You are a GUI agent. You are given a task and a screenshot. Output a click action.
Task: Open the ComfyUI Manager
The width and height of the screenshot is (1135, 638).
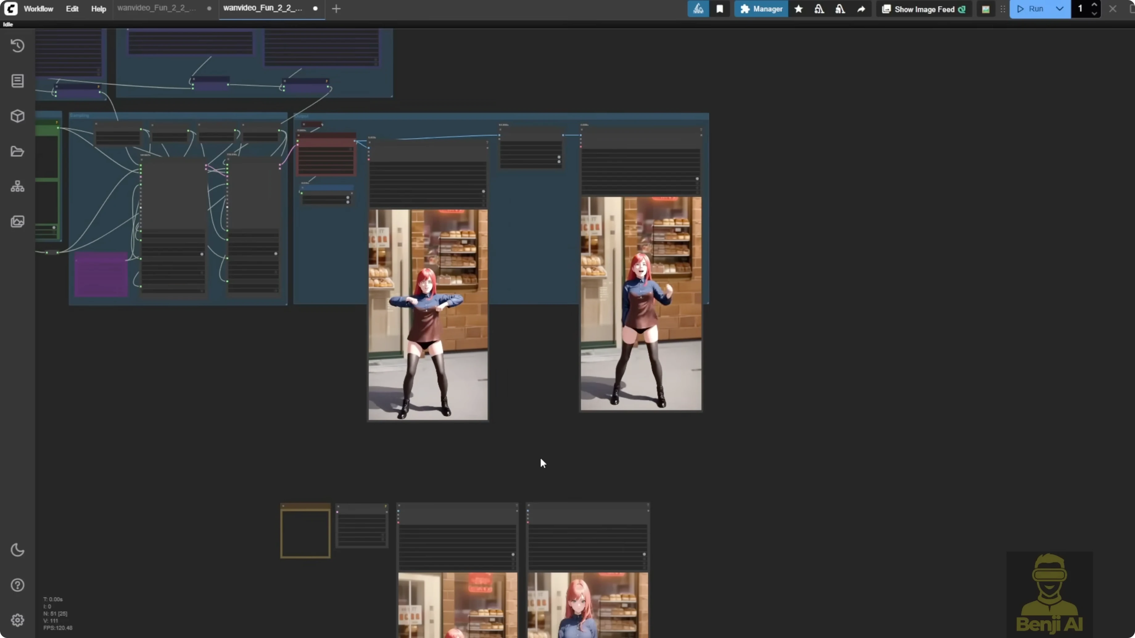pos(761,8)
